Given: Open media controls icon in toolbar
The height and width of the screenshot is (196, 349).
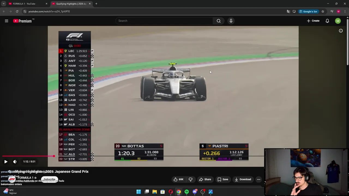Looking at the screenshot, I should click(x=332, y=11).
